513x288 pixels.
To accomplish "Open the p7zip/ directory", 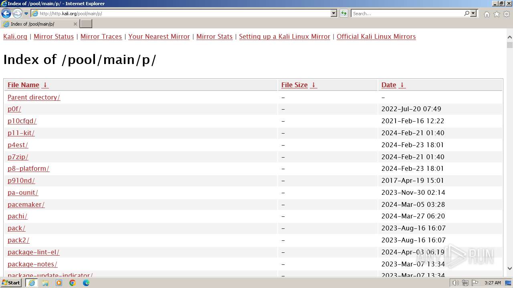I will point(18,157).
